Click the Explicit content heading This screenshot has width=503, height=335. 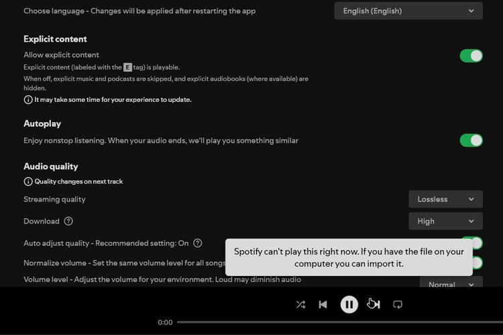55,39
